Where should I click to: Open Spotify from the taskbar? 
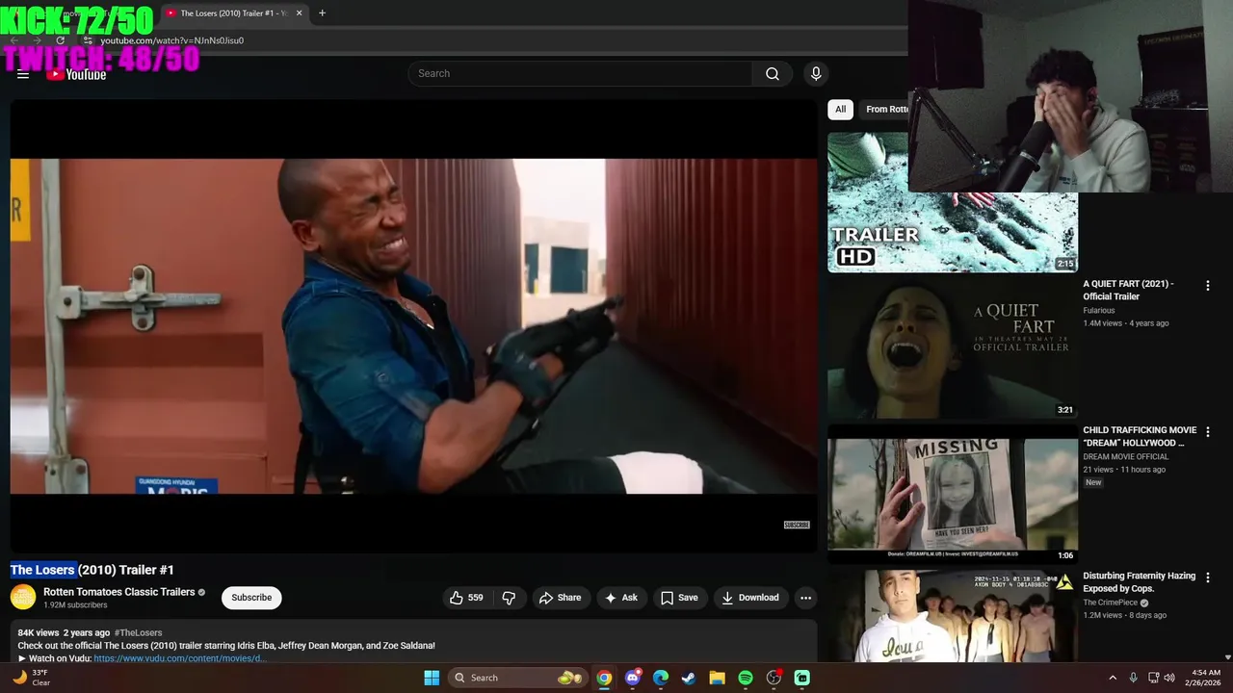746,678
